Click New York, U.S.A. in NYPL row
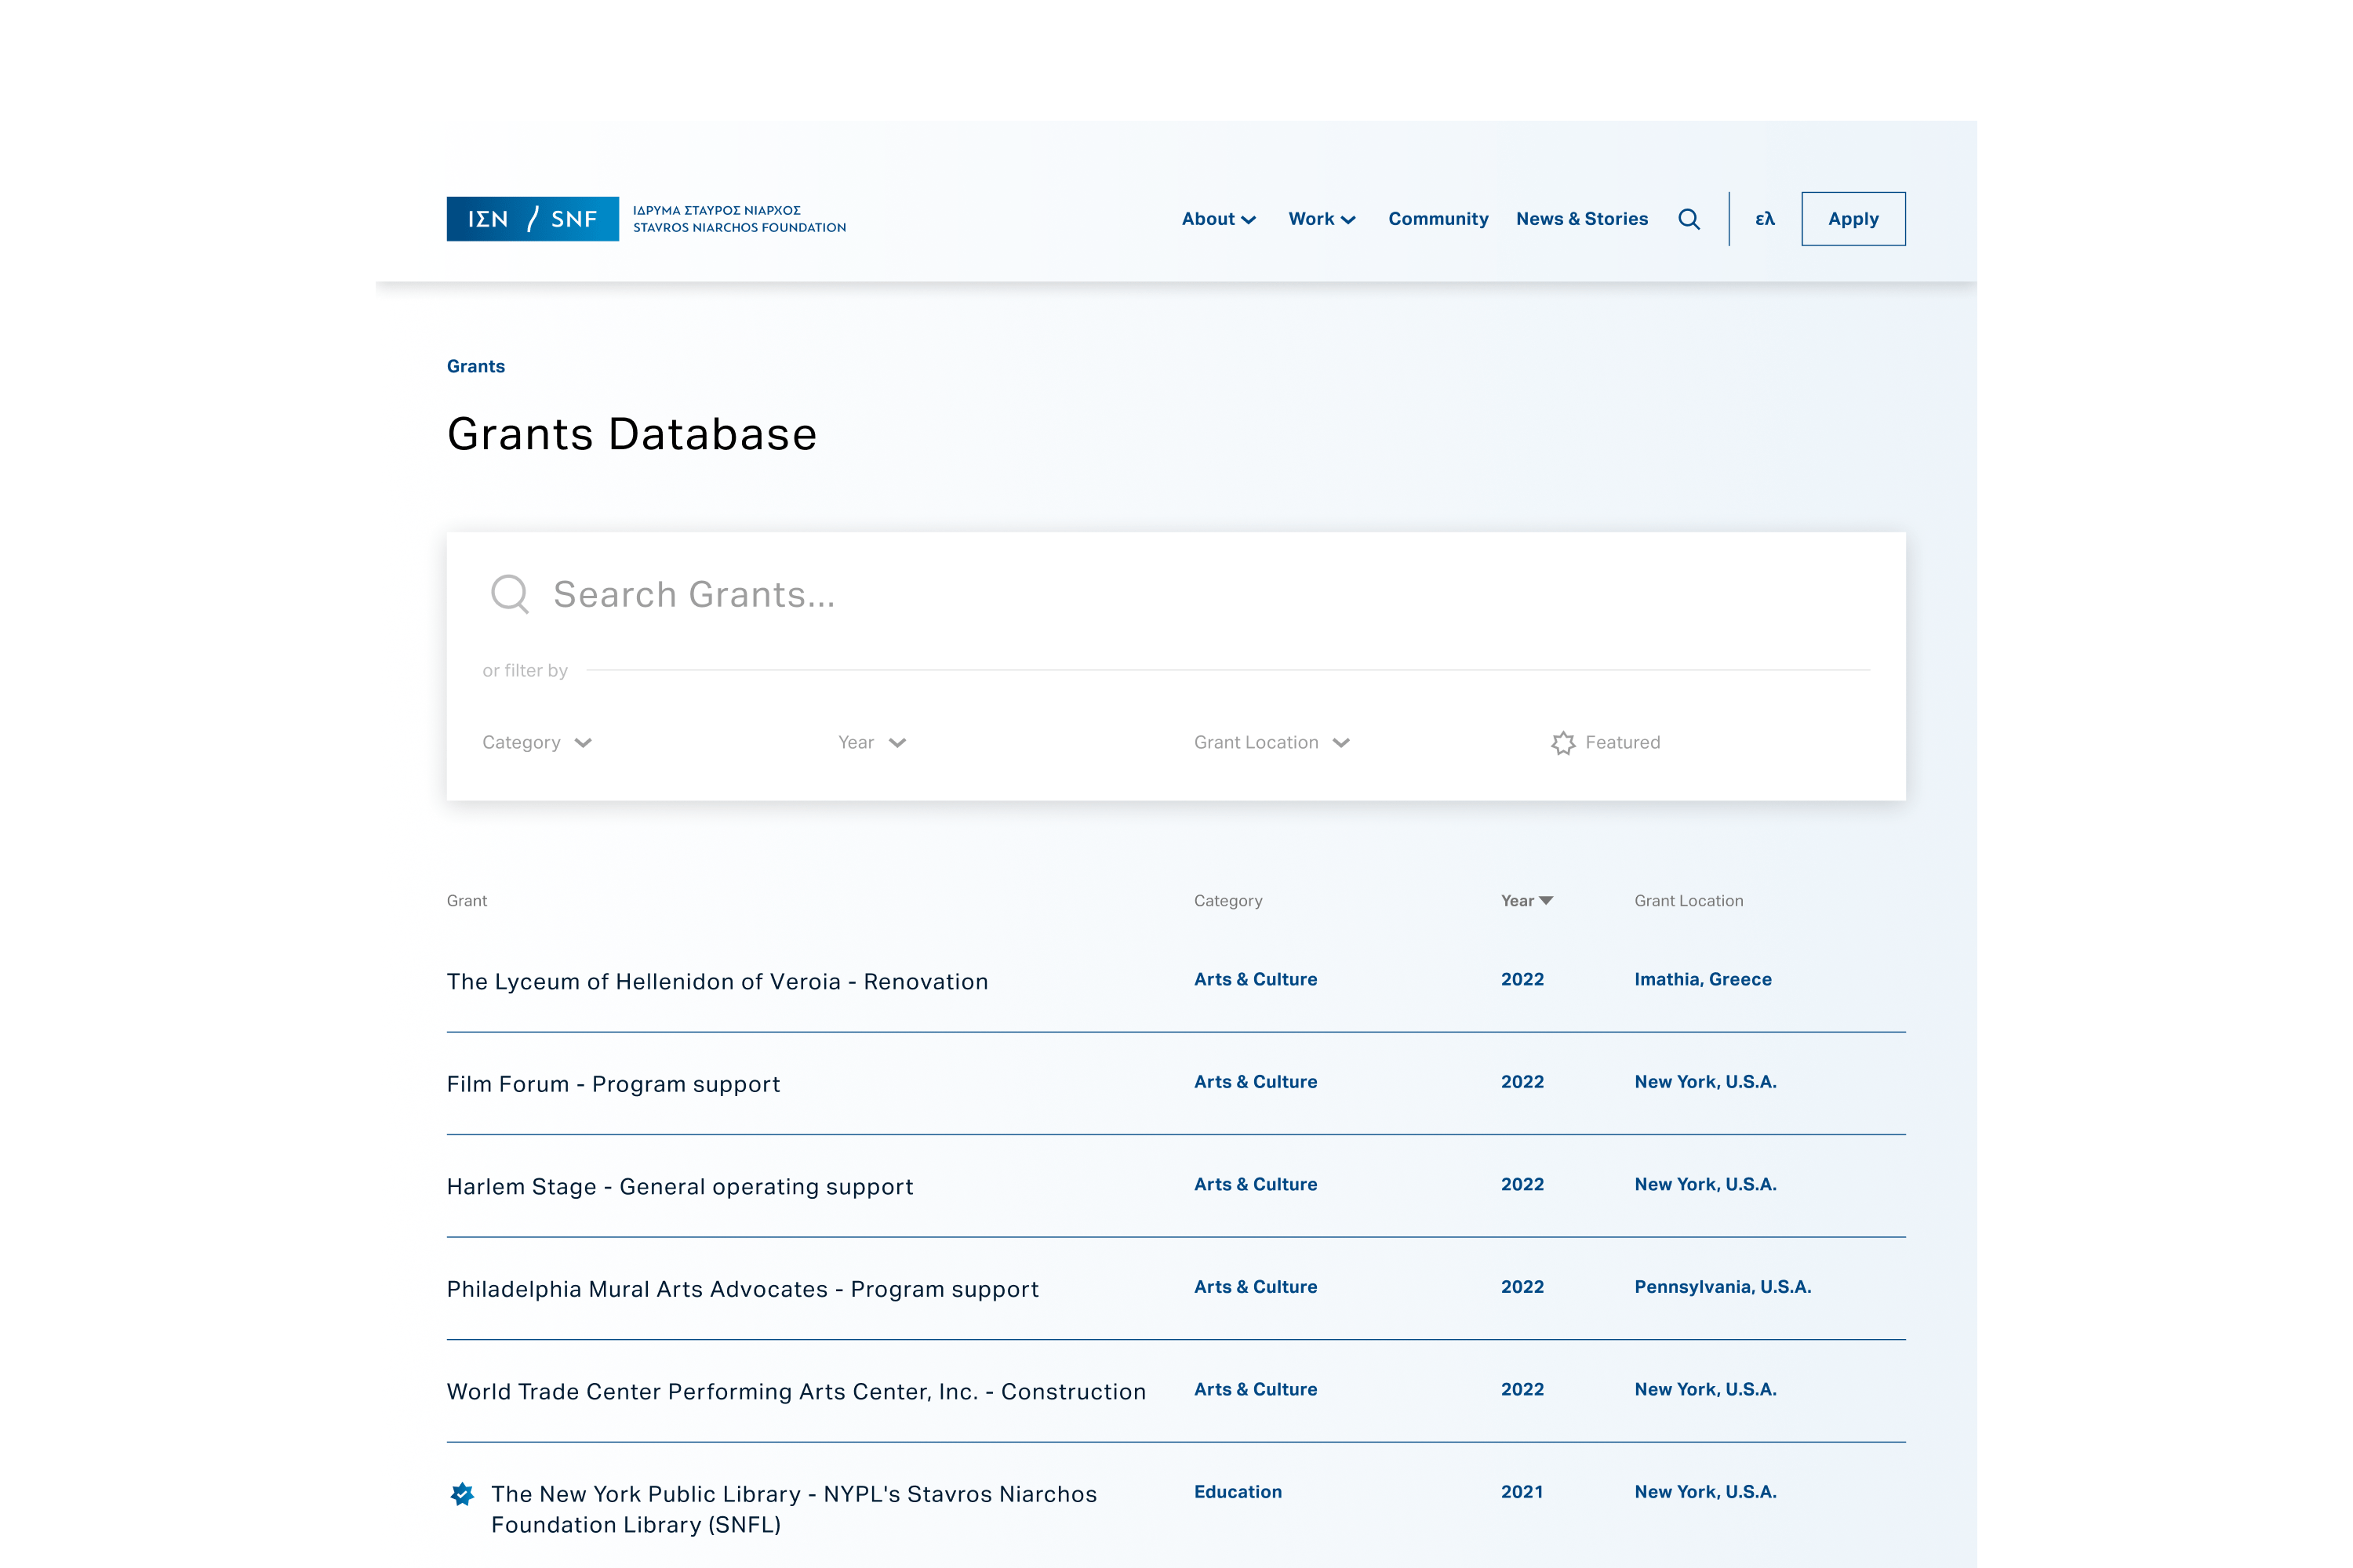The height and width of the screenshot is (1568, 2353). (x=1704, y=1492)
